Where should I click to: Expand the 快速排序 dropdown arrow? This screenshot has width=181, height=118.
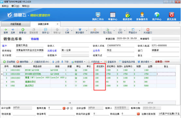click(x=85, y=62)
